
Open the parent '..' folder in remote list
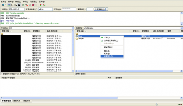tap(77, 34)
